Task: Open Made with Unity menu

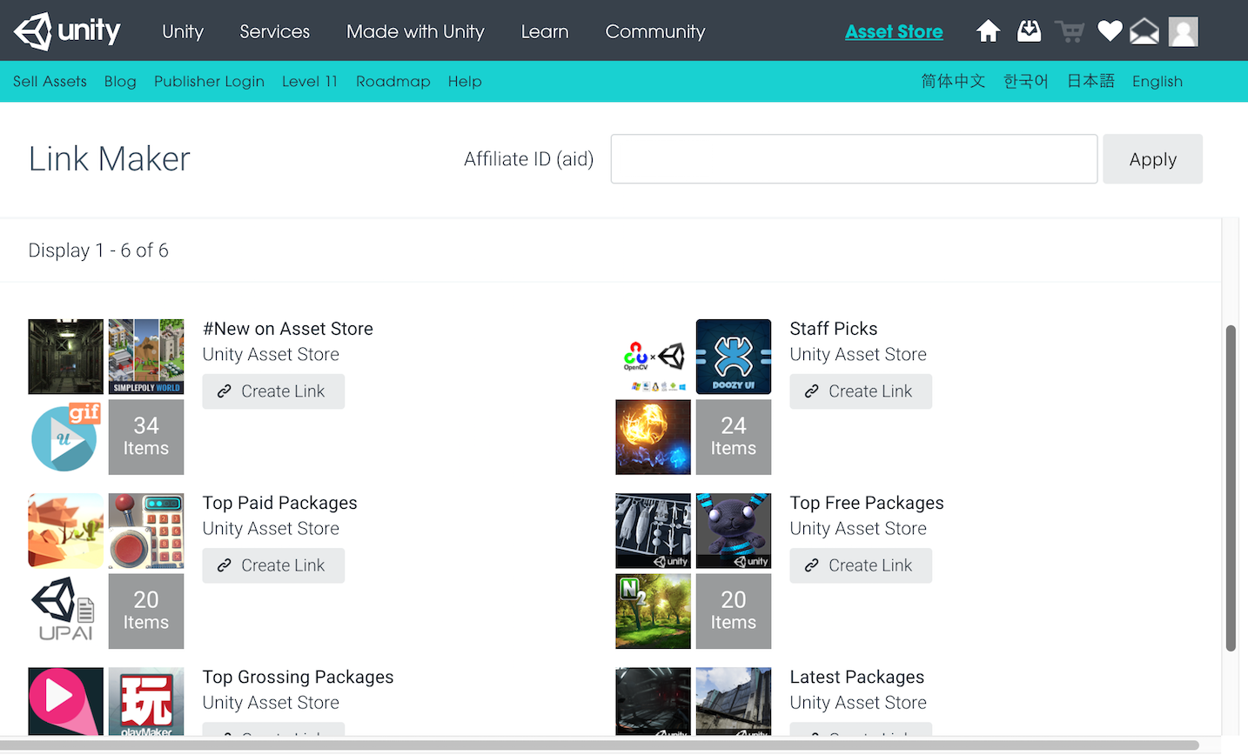Action: click(415, 31)
